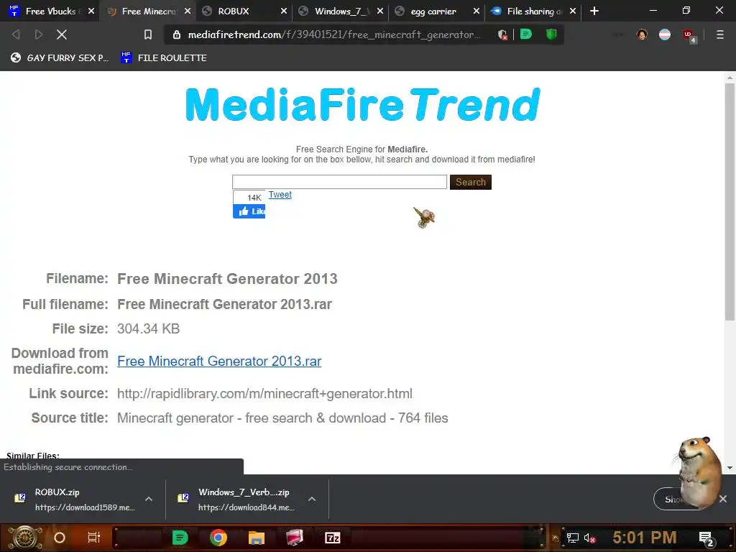This screenshot has width=736, height=552.
Task: Click the scrollbar down arrow
Action: click(x=730, y=467)
